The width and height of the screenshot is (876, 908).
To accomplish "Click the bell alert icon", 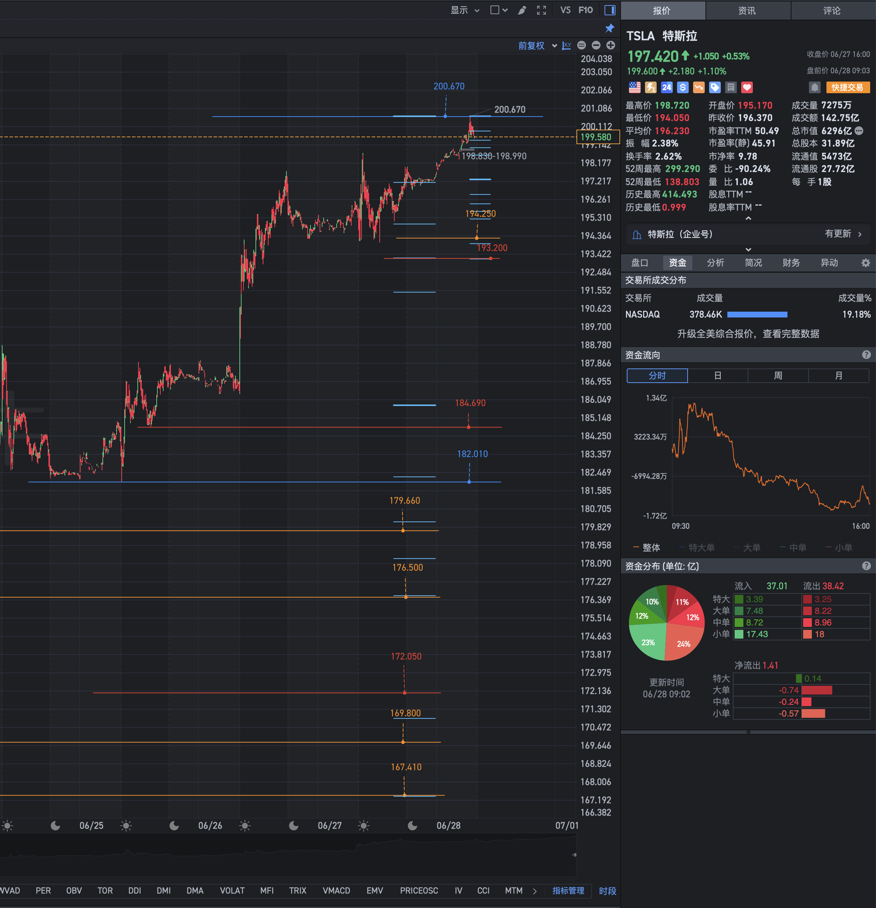I will 814,87.
